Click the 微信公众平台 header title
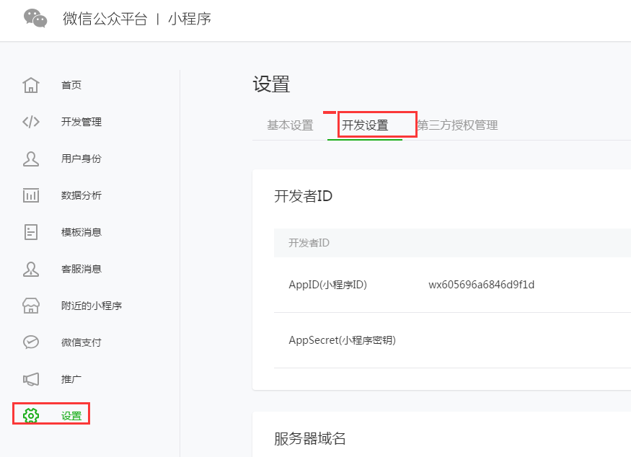 (105, 19)
